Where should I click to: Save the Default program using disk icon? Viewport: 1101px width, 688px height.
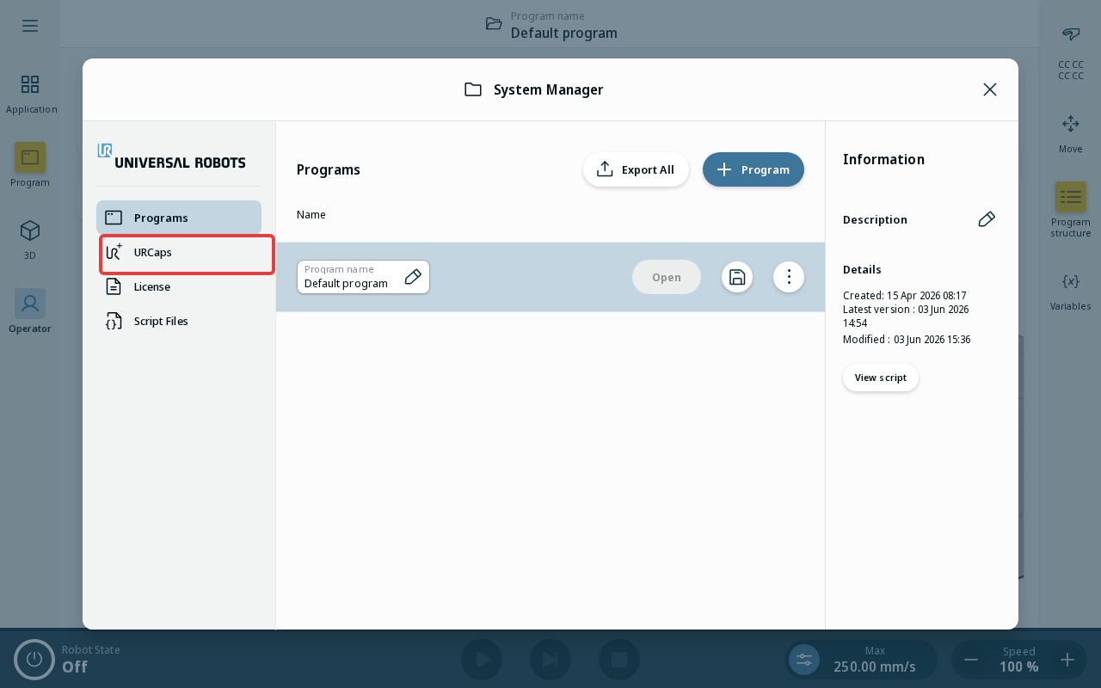(x=737, y=277)
